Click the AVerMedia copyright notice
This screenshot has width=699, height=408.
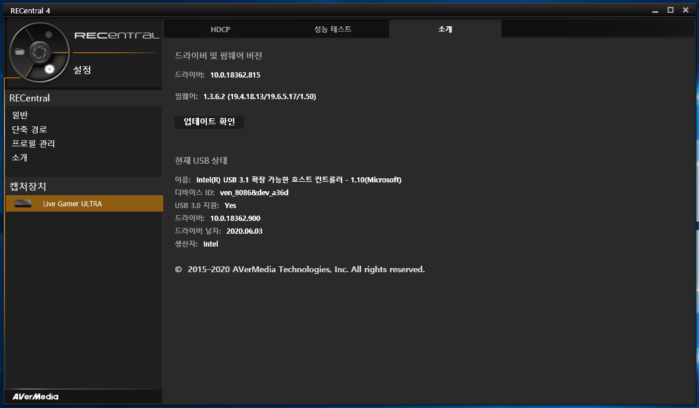[300, 269]
